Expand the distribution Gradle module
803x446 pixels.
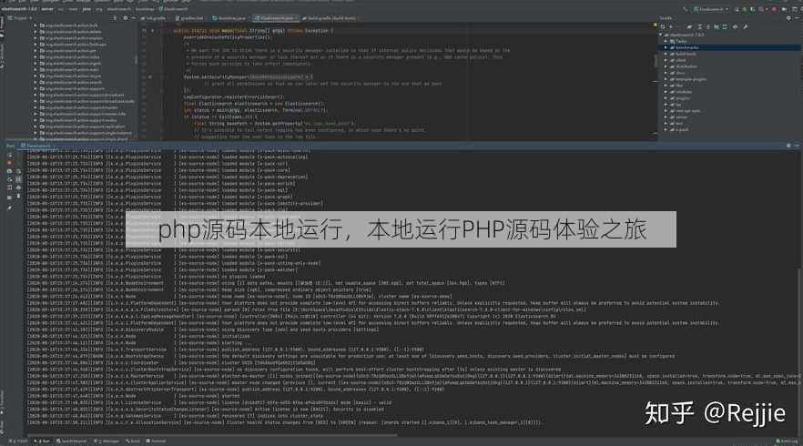(666, 66)
